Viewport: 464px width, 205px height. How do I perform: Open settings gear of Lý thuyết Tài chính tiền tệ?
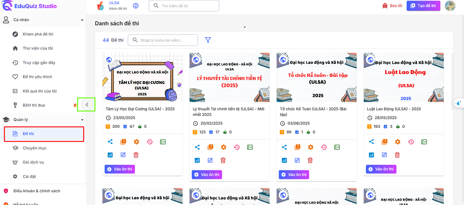click(x=223, y=147)
